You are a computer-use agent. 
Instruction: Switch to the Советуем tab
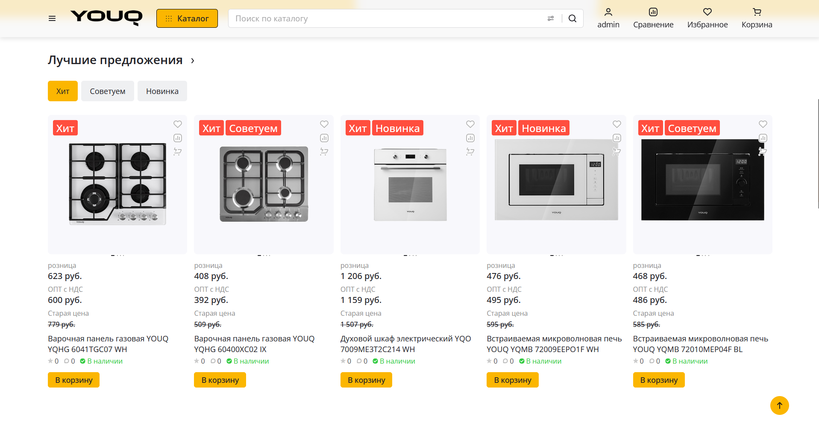pos(108,91)
